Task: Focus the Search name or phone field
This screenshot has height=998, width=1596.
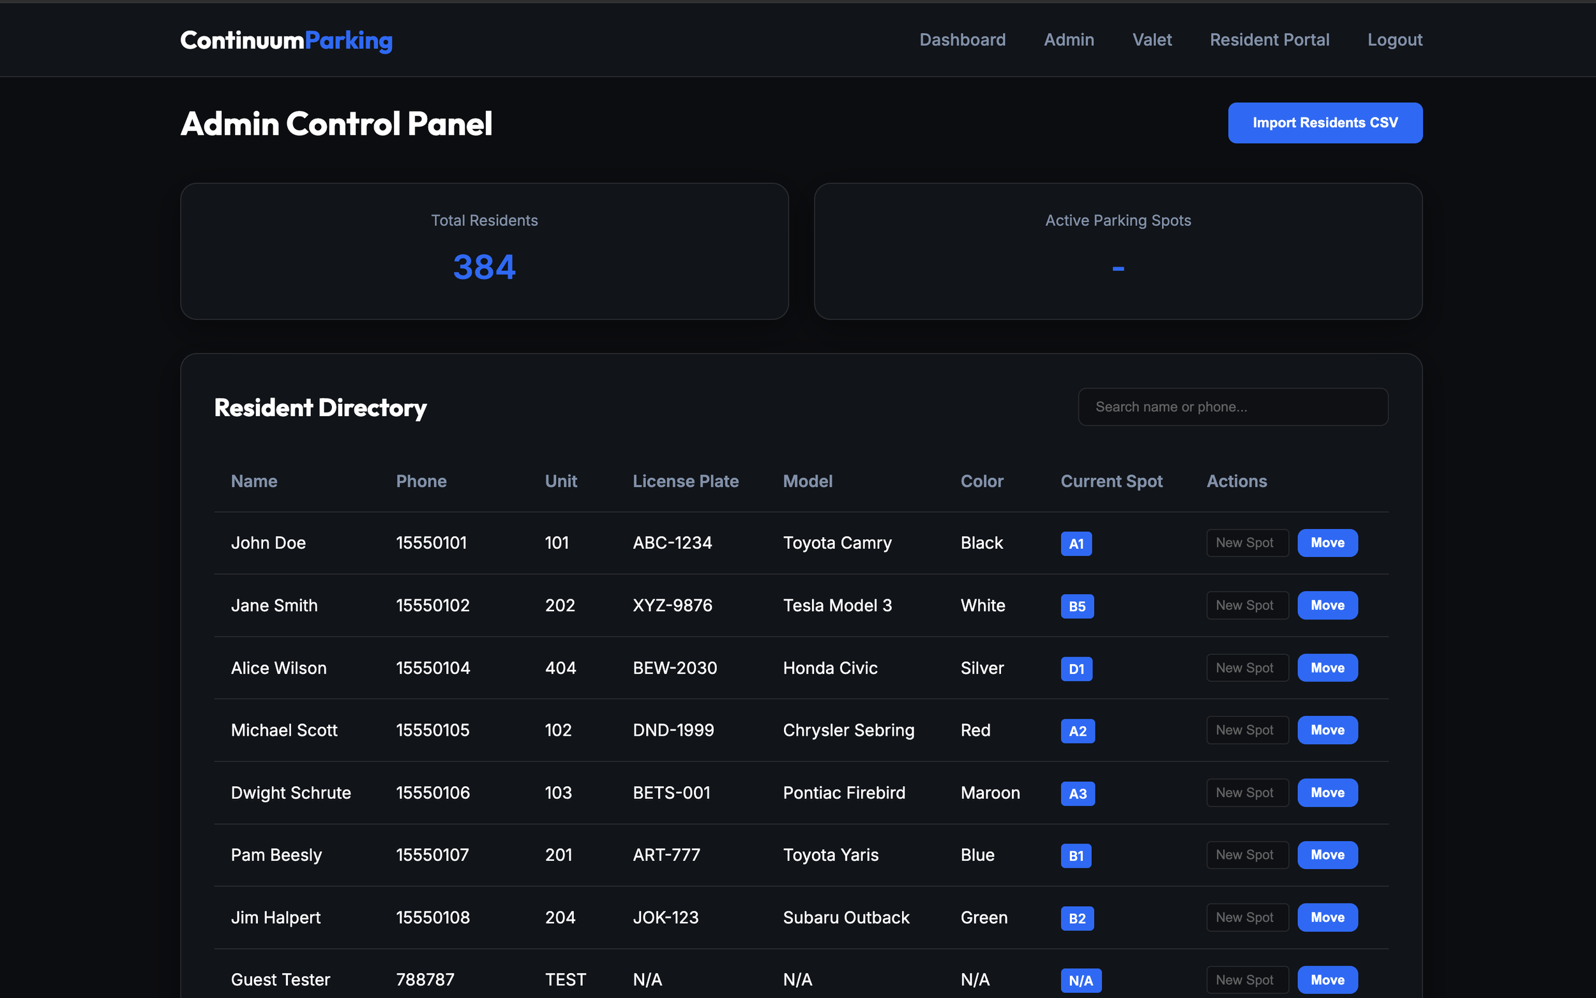Action: coord(1232,406)
